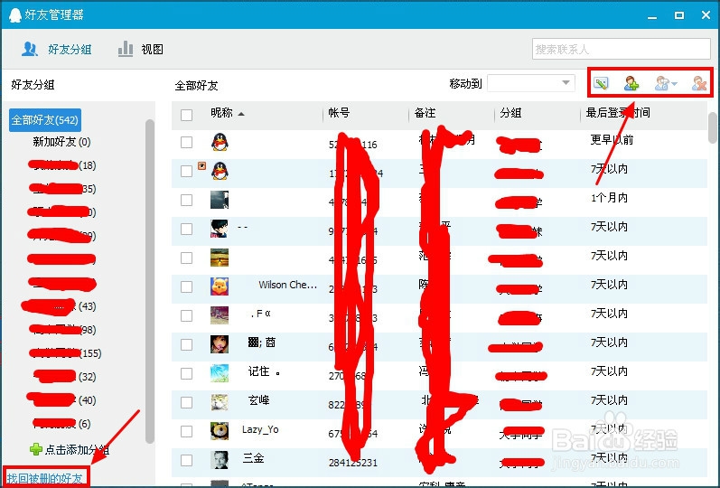Open the 移动到 group dropdown
The width and height of the screenshot is (720, 488).
(x=531, y=83)
